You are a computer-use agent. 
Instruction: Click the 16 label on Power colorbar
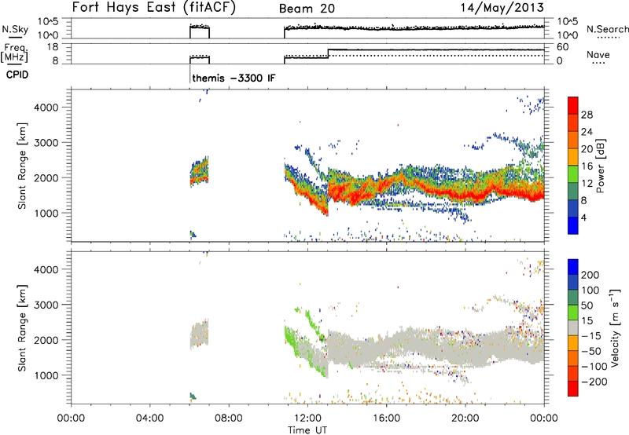click(x=587, y=166)
